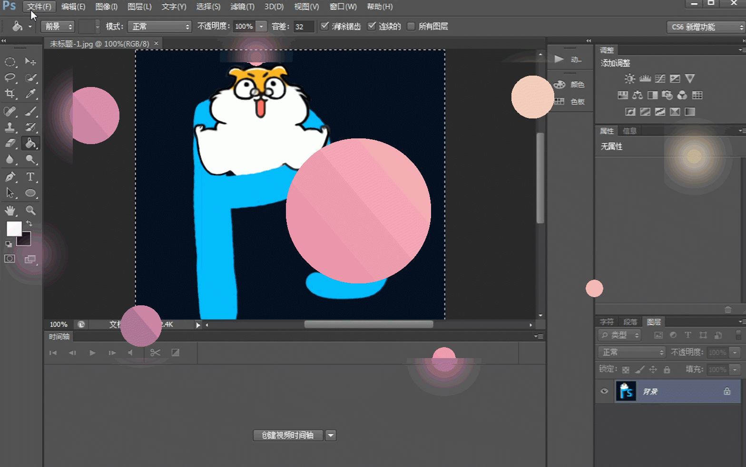Select the Move tool

30,62
